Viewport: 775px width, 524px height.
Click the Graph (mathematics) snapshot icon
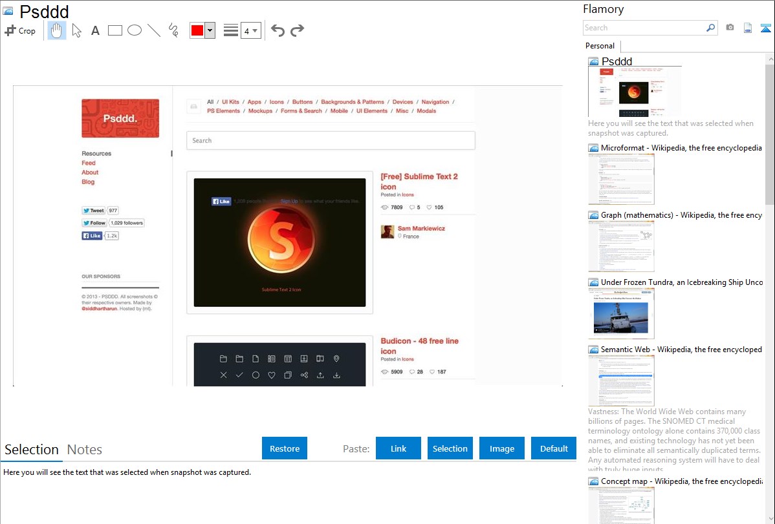click(x=593, y=215)
